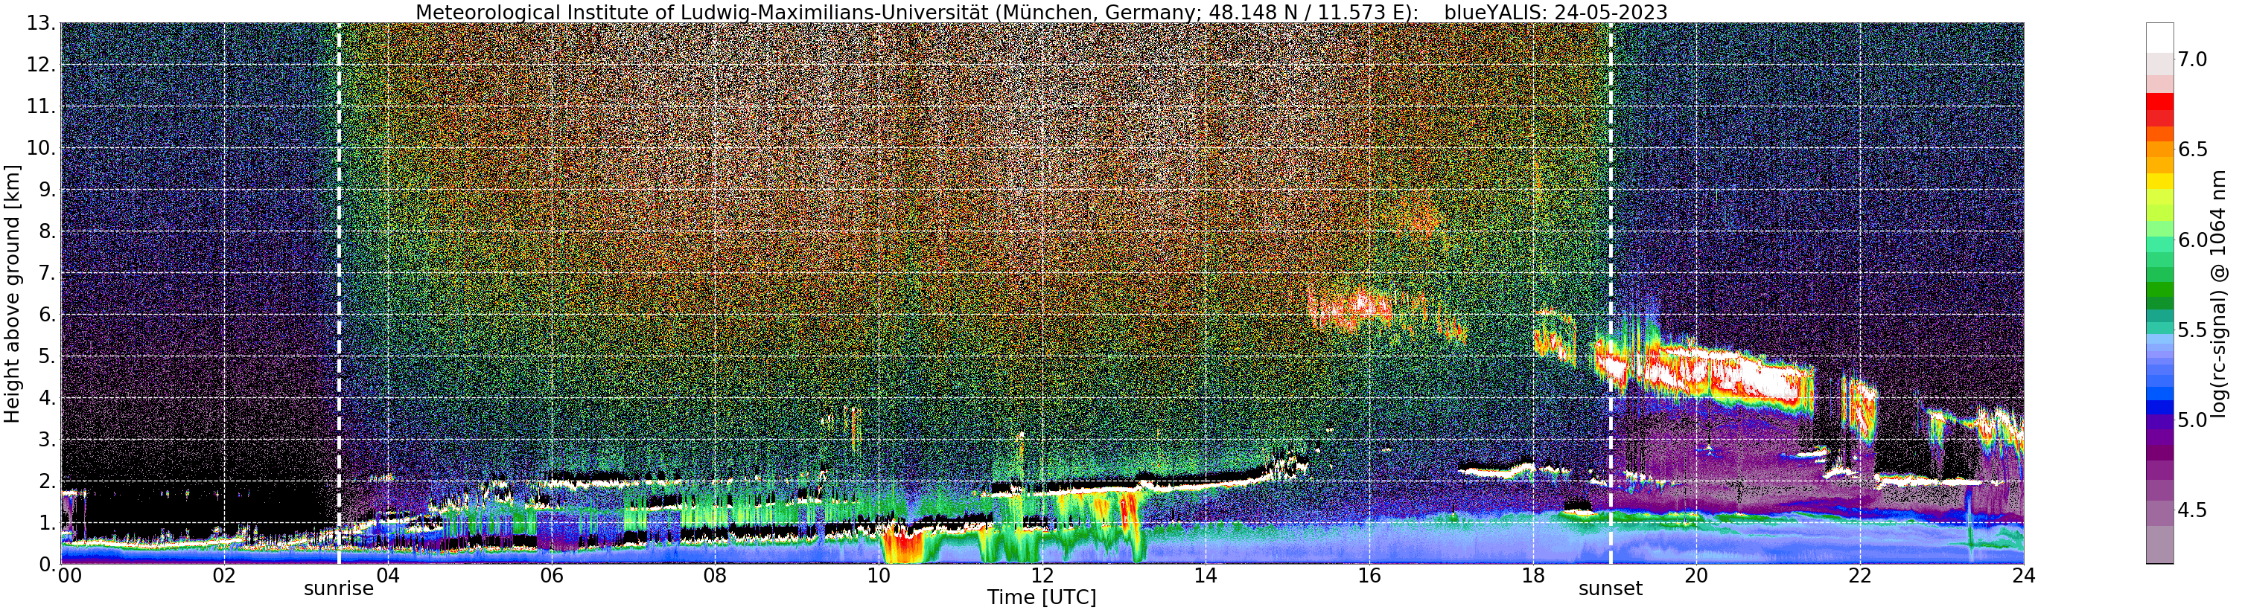
Task: Click the y-axis tick label '12.'
Action: (42, 65)
